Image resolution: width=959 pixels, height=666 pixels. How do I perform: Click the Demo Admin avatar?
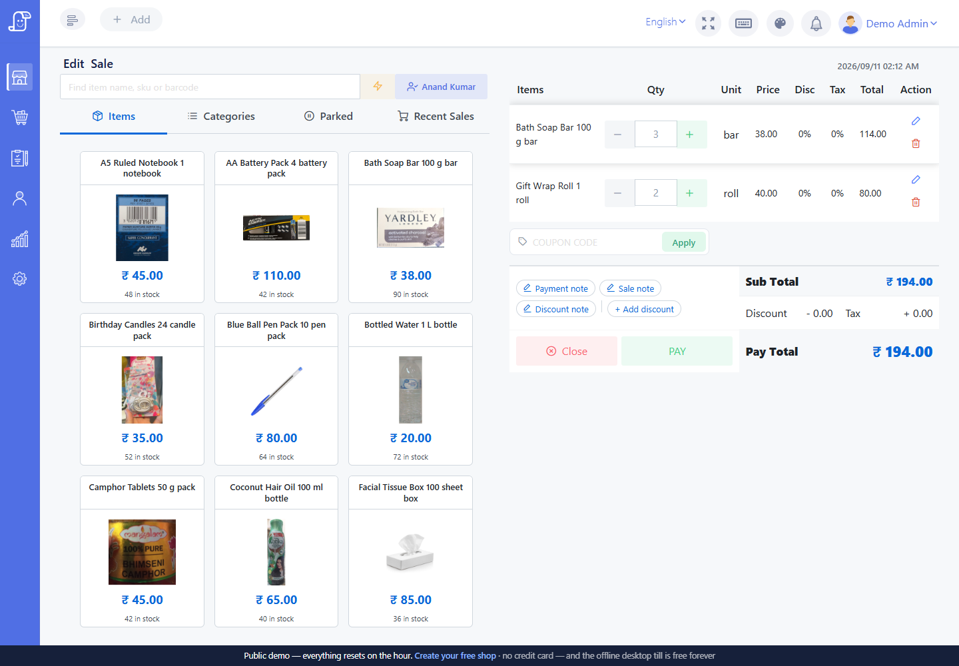coord(850,23)
